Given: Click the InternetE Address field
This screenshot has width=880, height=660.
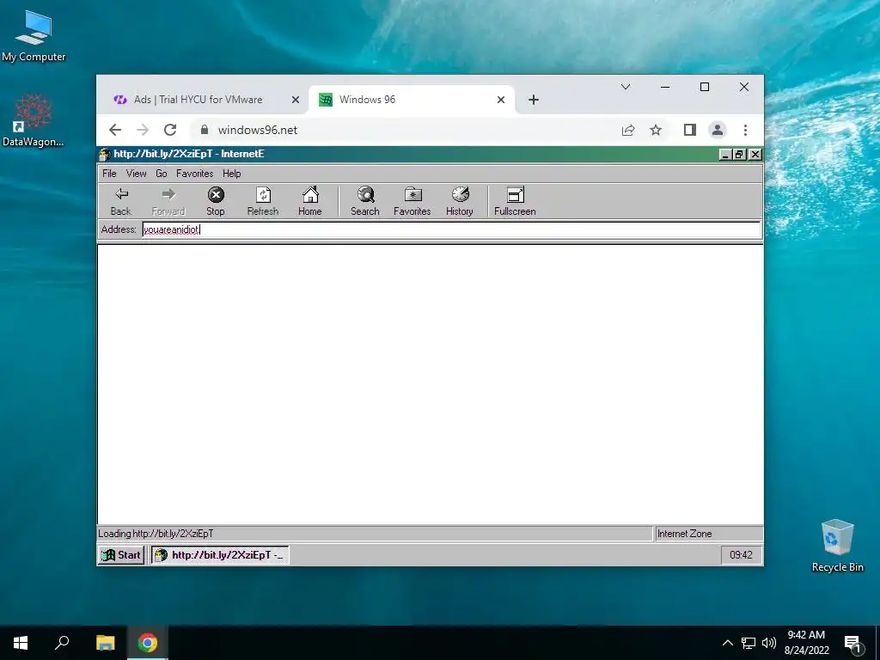Looking at the screenshot, I should coord(451,229).
